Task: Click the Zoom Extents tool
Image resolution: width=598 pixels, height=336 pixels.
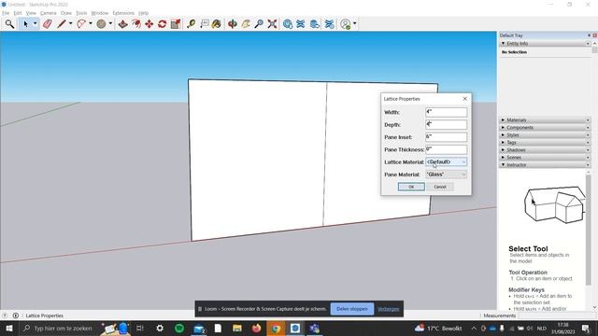Action: [272, 24]
